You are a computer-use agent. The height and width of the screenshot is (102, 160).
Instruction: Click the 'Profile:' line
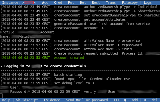[x=27, y=32]
